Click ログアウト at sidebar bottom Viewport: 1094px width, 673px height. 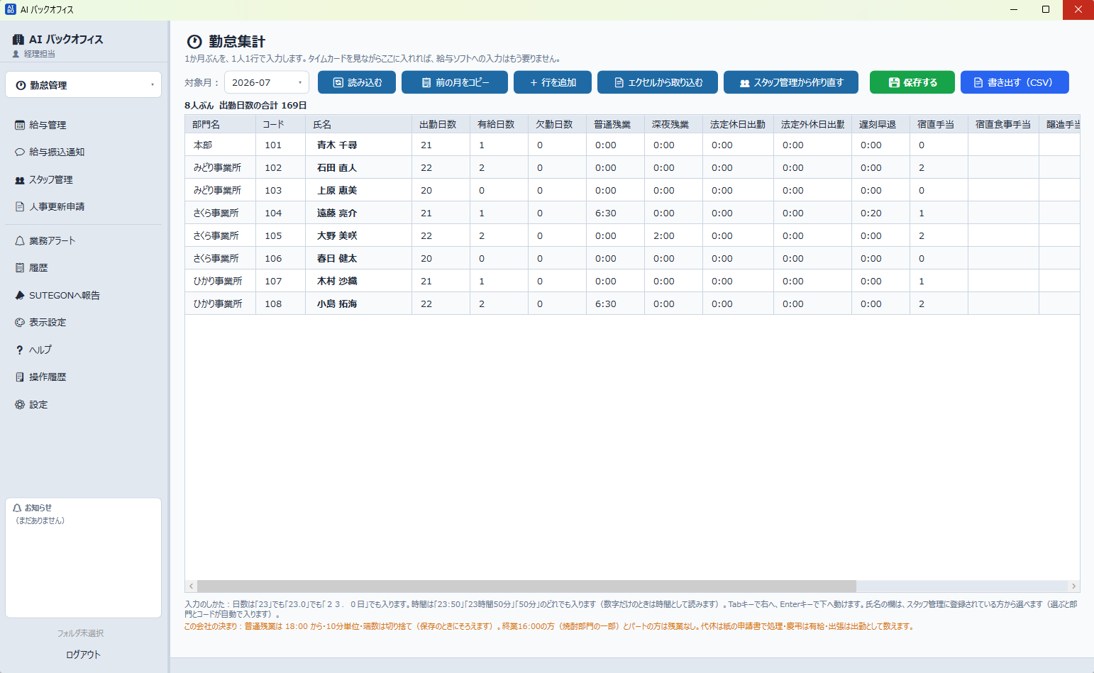(x=84, y=655)
